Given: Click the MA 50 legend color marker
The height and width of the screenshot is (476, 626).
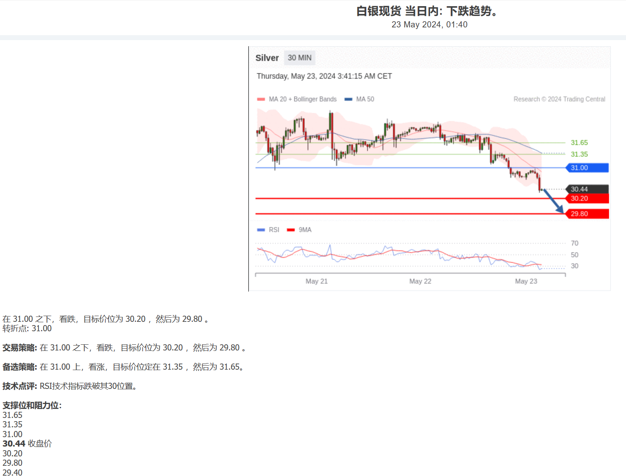Looking at the screenshot, I should coord(348,99).
